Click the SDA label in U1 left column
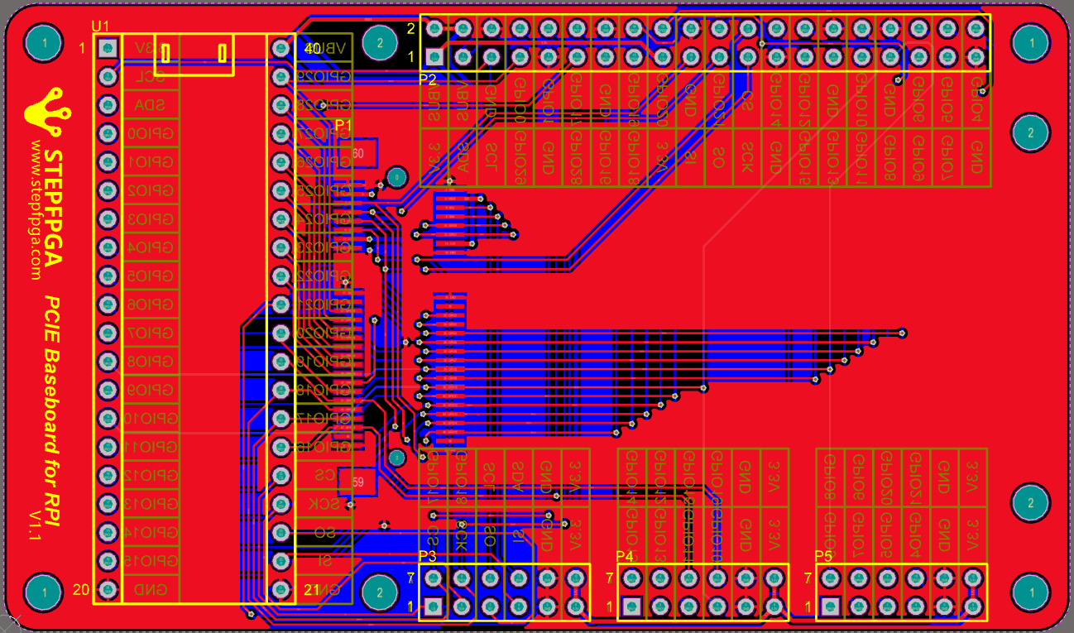The image size is (1074, 633). coord(150,105)
